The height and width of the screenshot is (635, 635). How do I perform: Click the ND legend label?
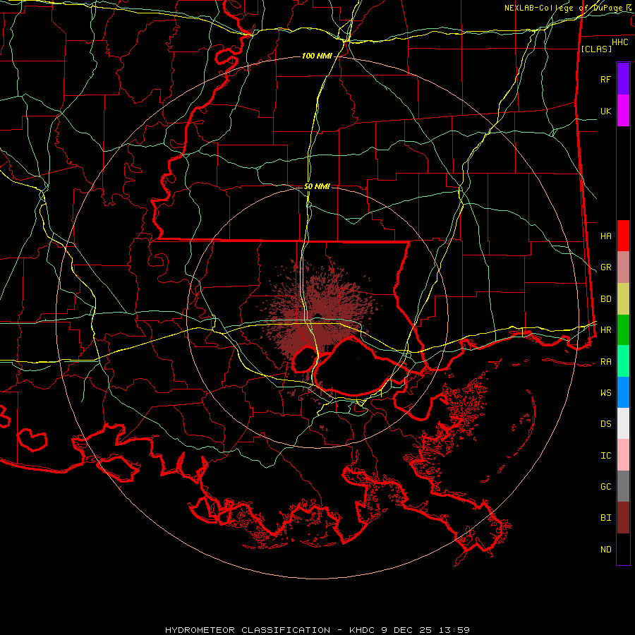point(606,550)
